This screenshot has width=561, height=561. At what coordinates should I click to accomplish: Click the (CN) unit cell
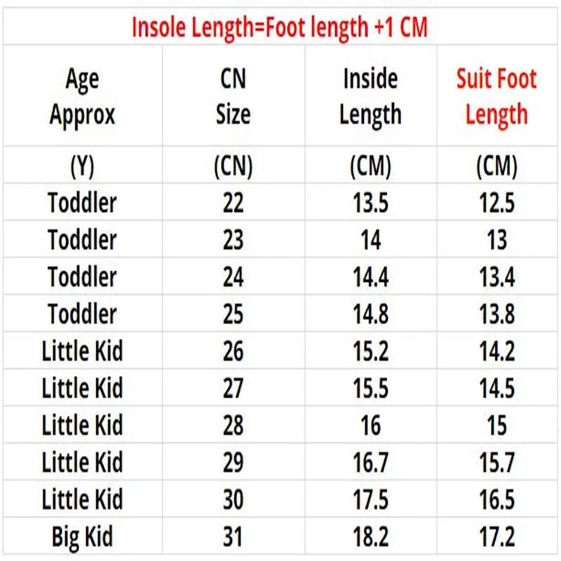pos(233,166)
